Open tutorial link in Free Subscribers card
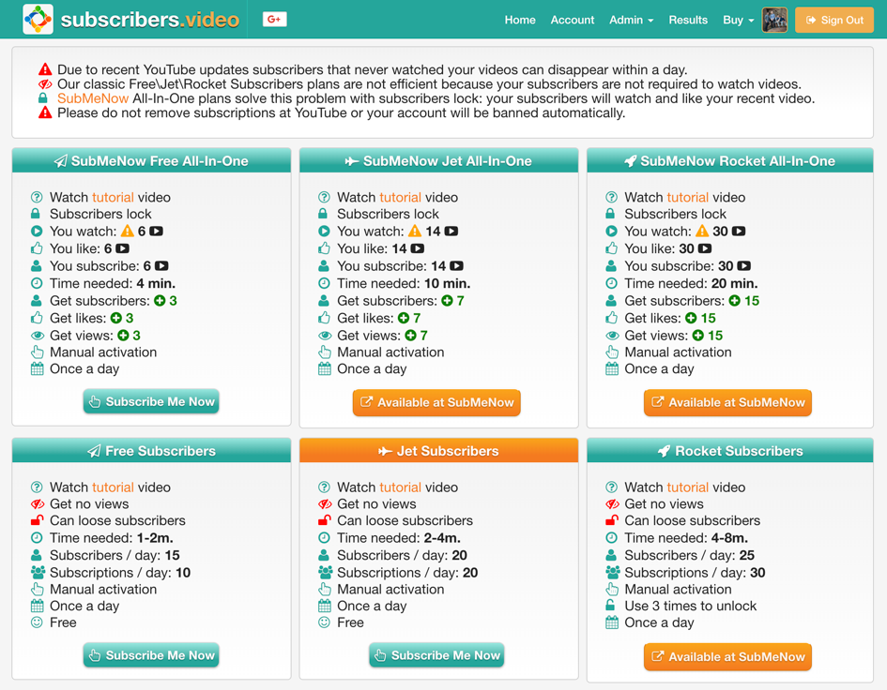The image size is (887, 690). [114, 487]
